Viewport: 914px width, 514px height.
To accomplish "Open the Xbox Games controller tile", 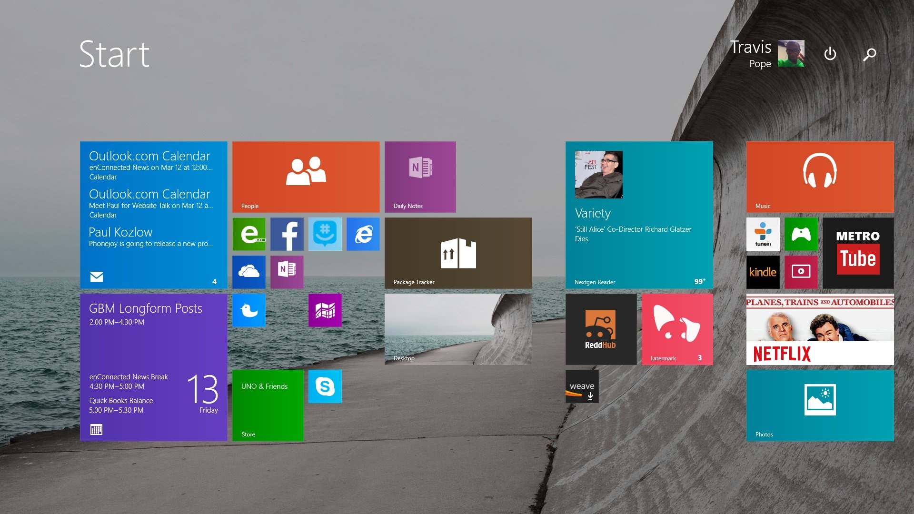I will click(801, 234).
